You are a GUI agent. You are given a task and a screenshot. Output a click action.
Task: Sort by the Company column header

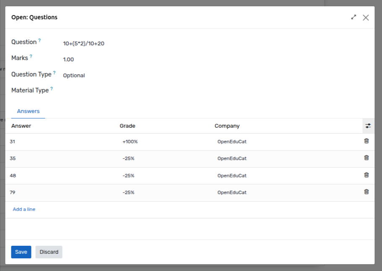[227, 126]
